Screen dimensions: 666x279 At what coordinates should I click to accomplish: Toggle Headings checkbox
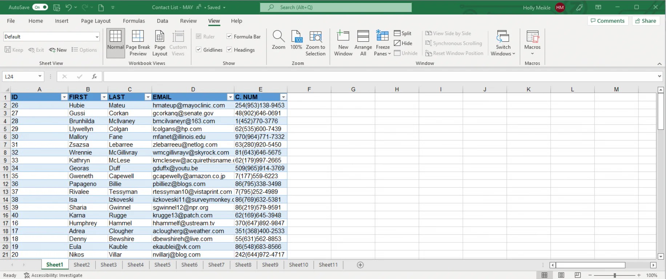click(229, 50)
